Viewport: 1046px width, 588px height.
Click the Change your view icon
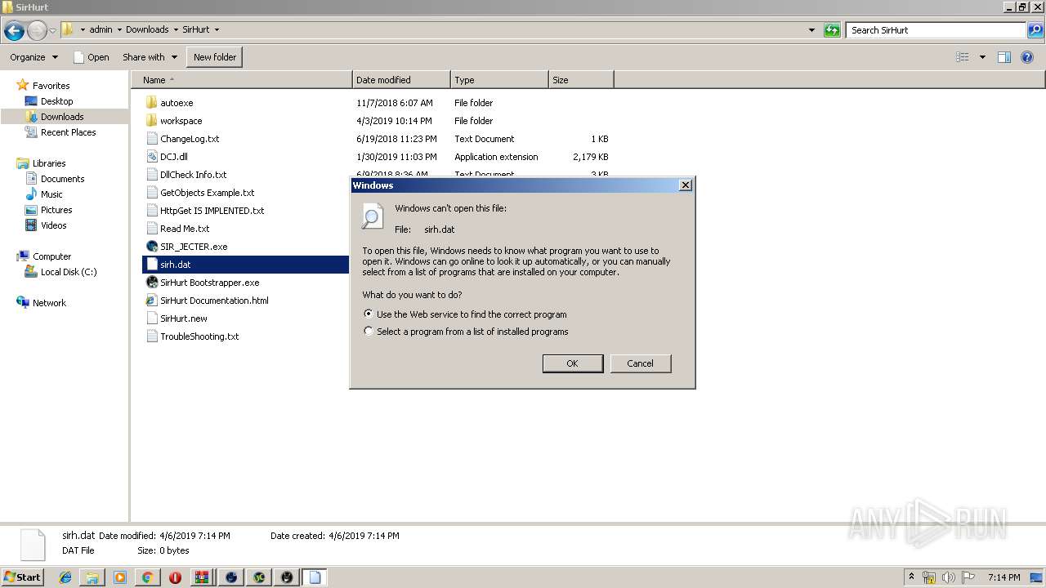click(963, 57)
